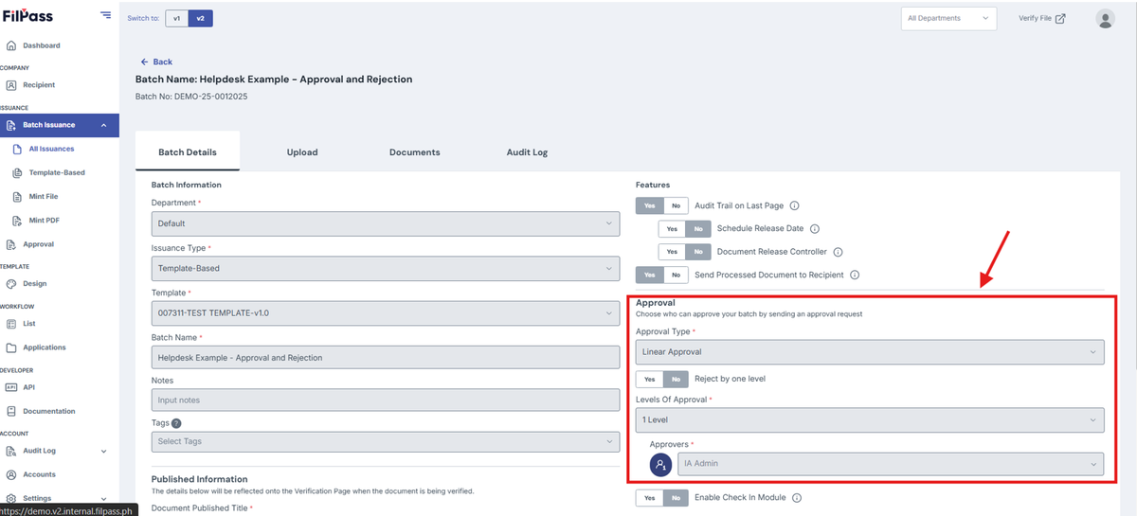Open the user profile avatar
The width and height of the screenshot is (1137, 516).
[1105, 18]
